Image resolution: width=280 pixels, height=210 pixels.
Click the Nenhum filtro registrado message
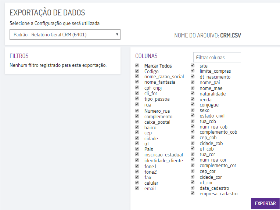(x=58, y=65)
